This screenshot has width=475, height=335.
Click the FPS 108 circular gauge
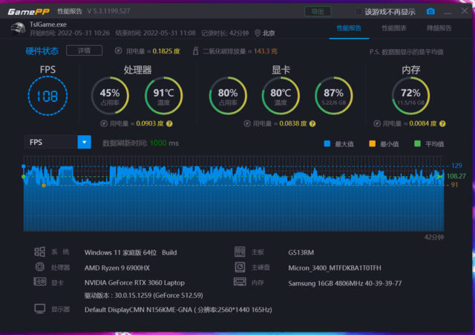tap(47, 96)
